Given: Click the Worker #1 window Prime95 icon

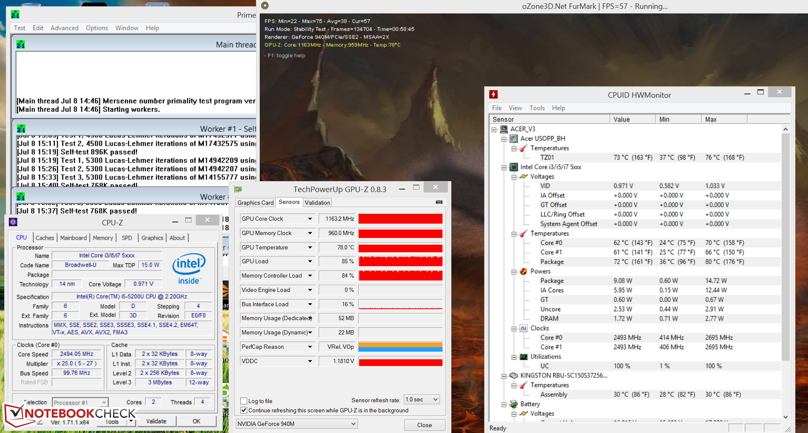Looking at the screenshot, I should pos(21,128).
